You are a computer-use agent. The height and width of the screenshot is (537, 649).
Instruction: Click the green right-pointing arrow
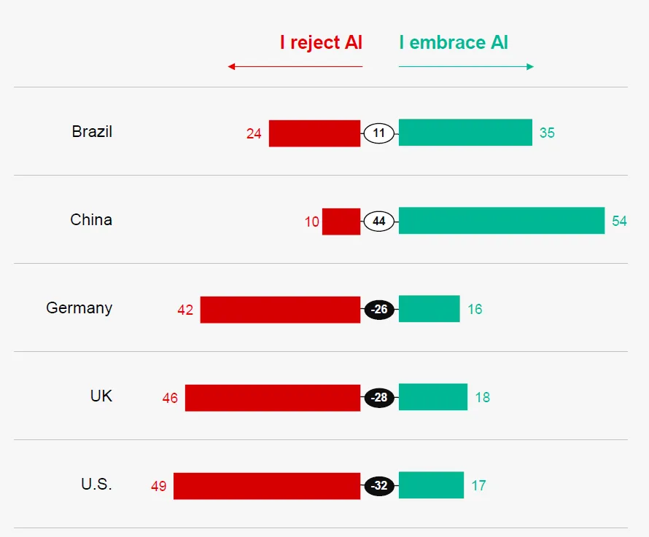pyautogui.click(x=466, y=67)
